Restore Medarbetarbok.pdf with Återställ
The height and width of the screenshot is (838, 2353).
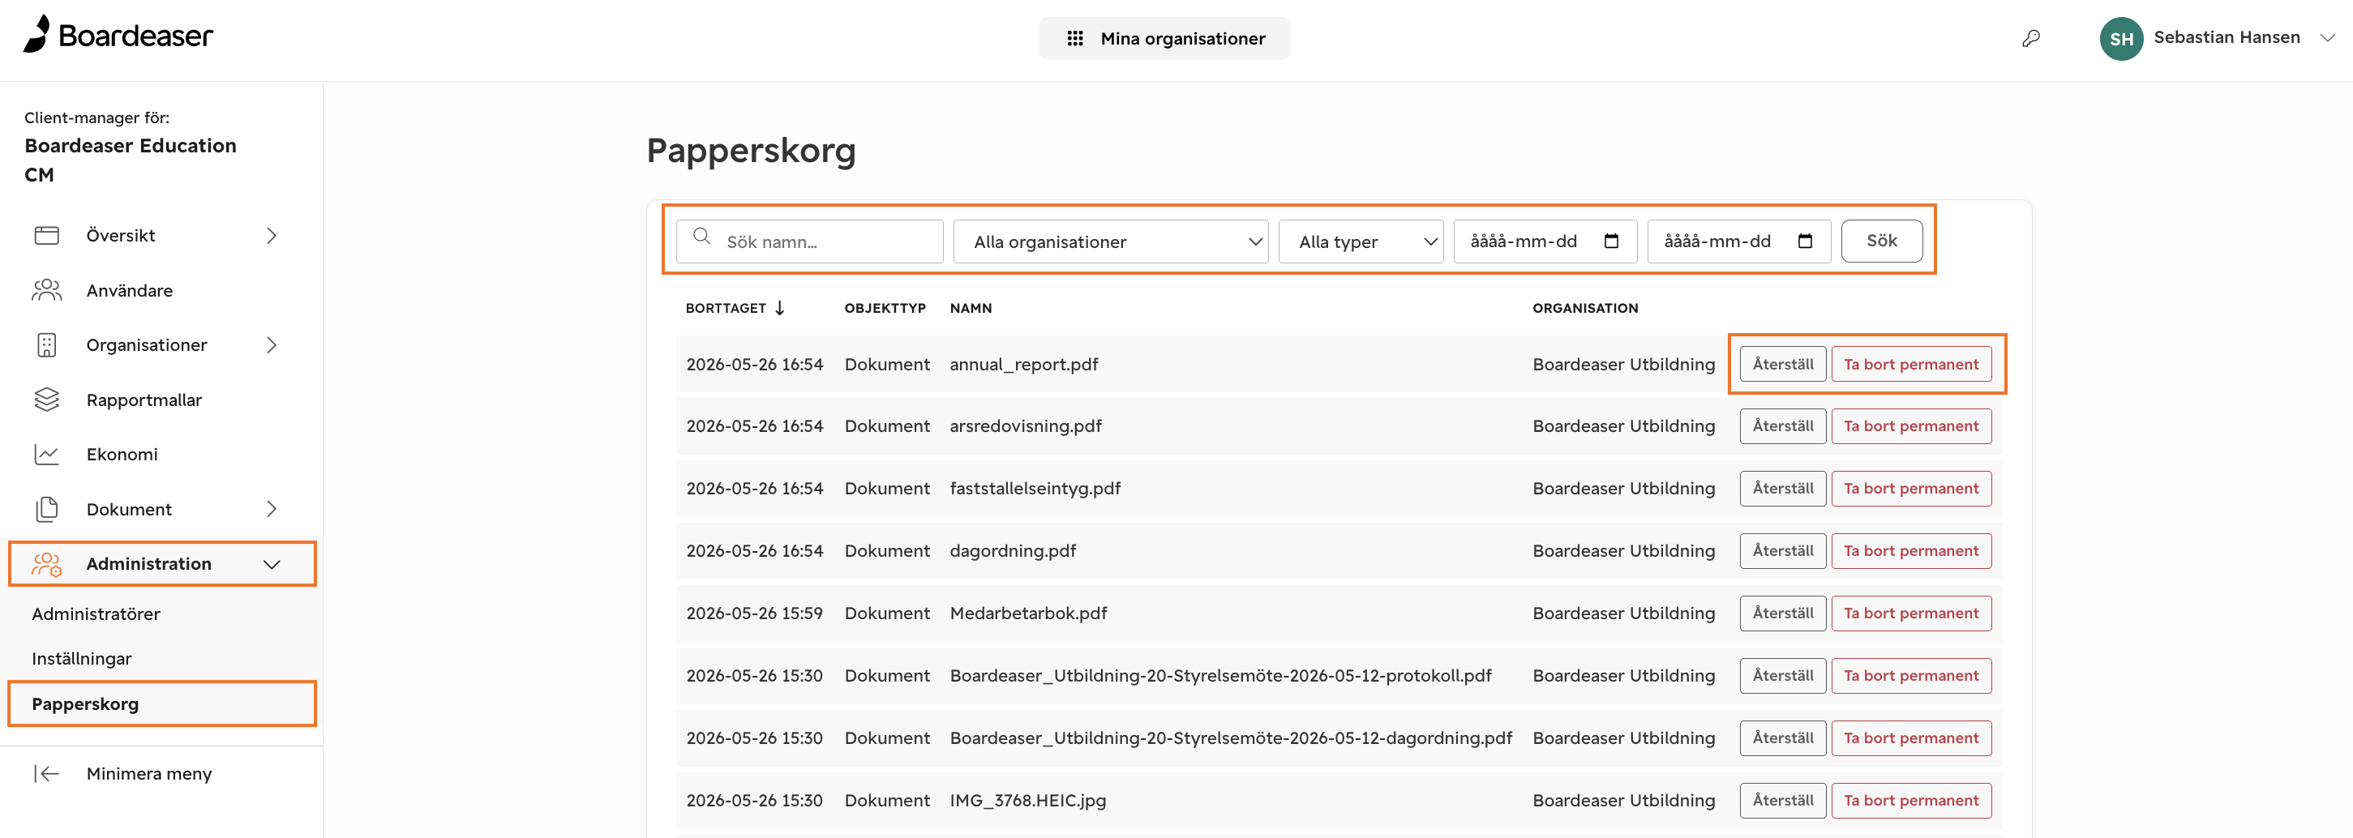(1783, 614)
